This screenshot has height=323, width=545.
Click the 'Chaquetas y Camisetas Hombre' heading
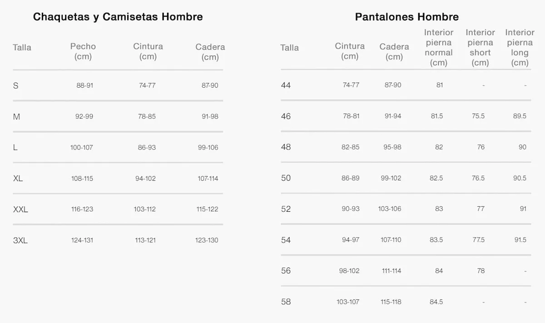click(118, 17)
